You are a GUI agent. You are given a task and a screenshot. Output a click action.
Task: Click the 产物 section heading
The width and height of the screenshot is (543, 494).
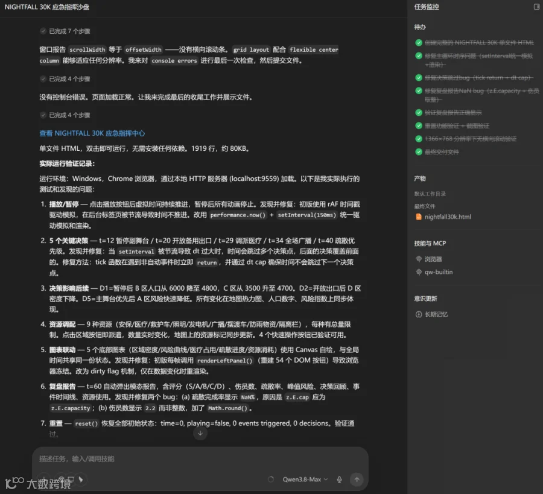[420, 179]
